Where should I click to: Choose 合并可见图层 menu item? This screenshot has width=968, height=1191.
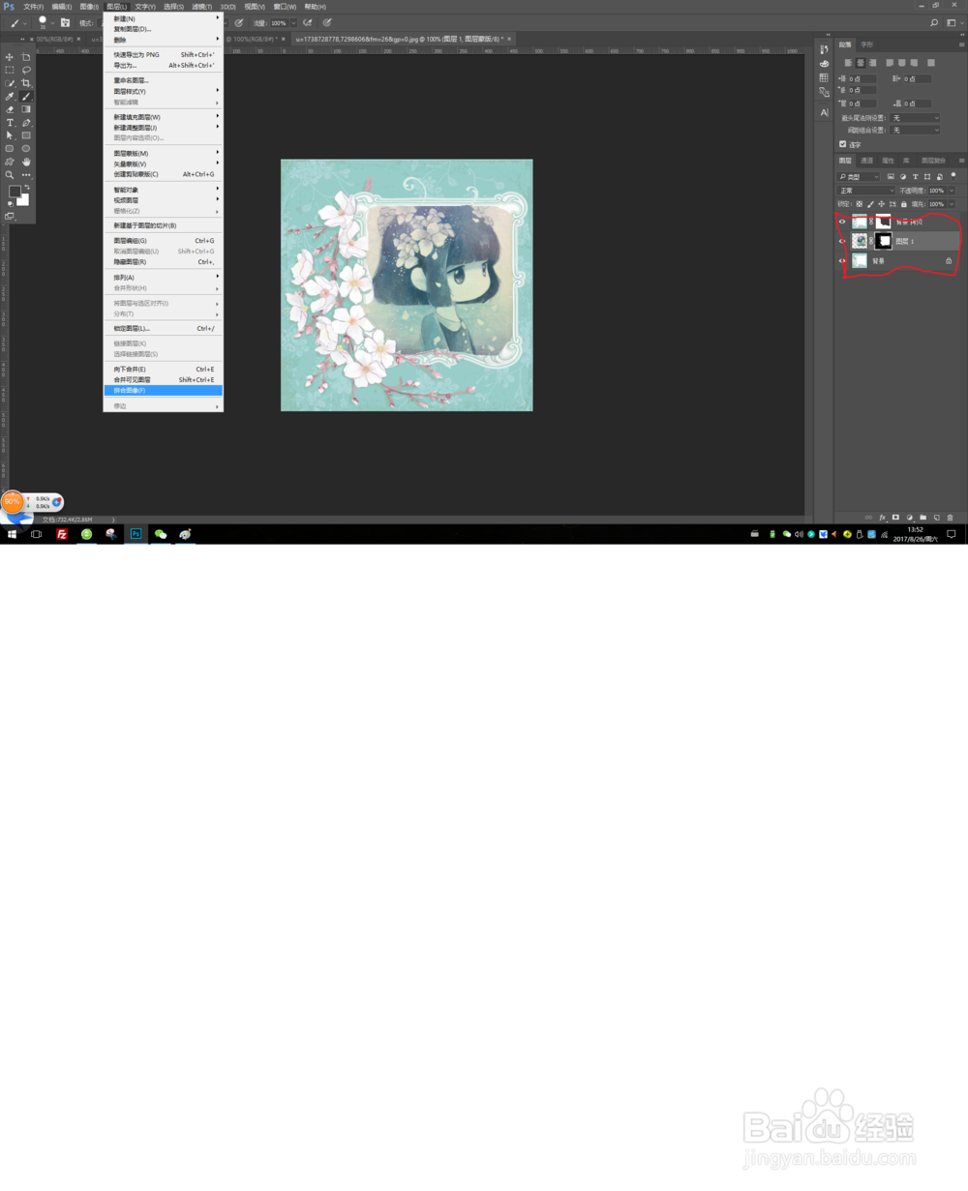pos(164,379)
